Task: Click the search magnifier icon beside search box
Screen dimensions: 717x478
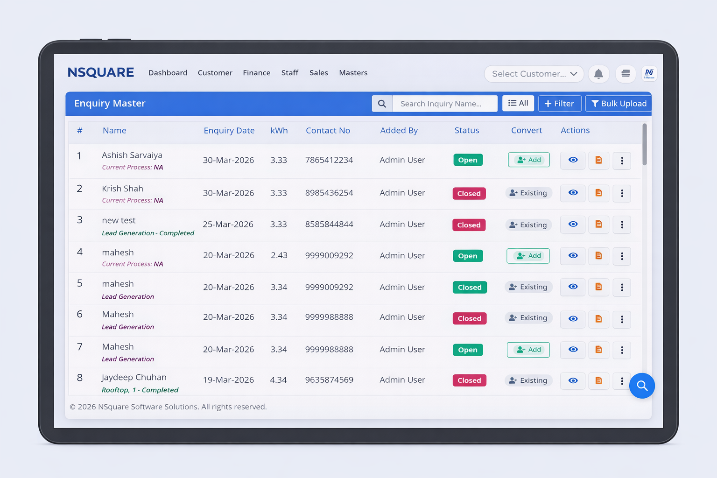Action: (x=382, y=103)
